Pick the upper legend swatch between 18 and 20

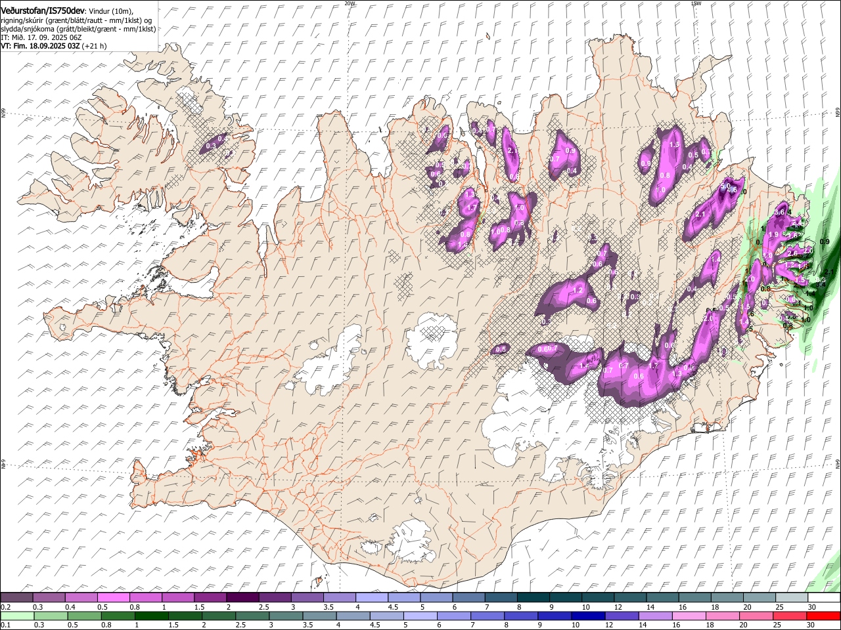click(727, 598)
